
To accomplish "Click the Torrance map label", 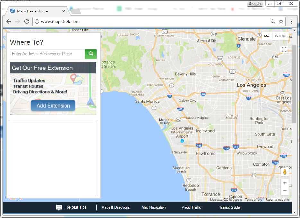I will (x=211, y=194).
